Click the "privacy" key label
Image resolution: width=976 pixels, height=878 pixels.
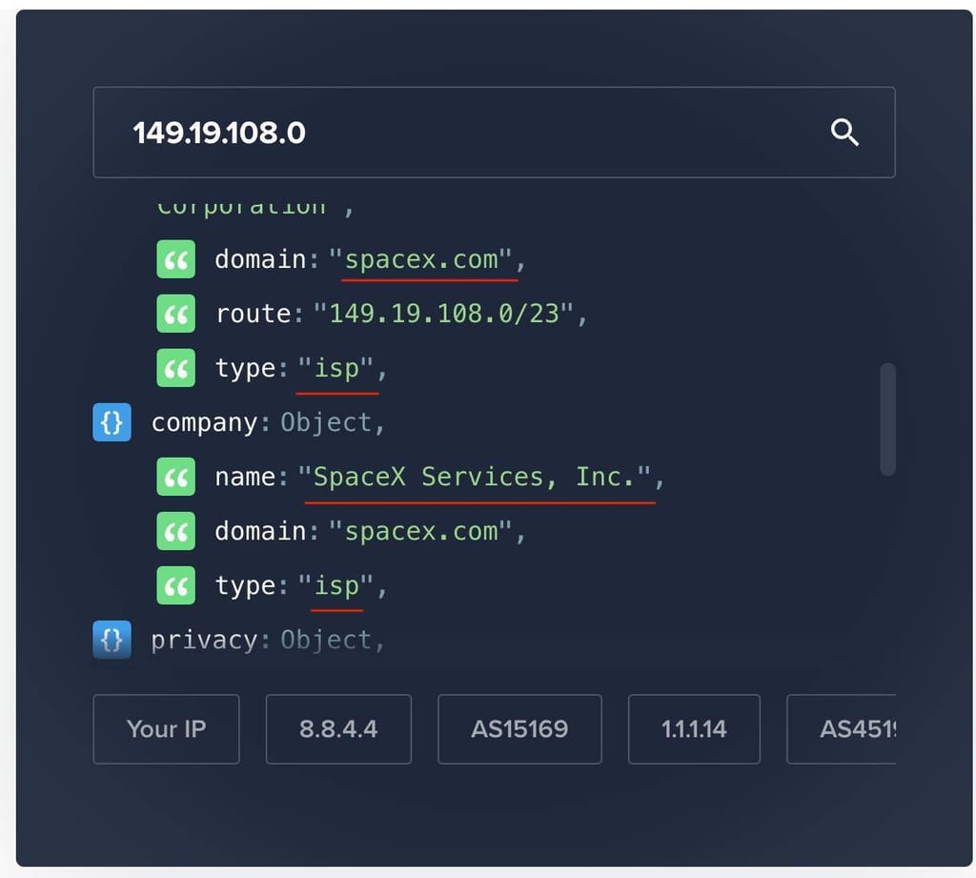click(x=204, y=640)
